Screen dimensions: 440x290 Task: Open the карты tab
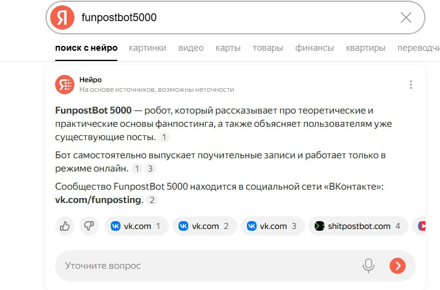click(x=228, y=48)
